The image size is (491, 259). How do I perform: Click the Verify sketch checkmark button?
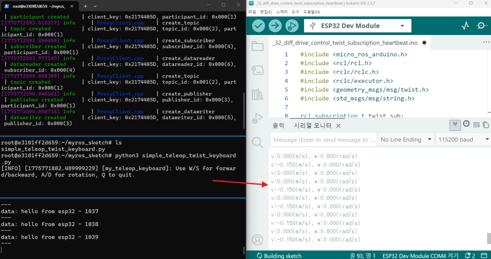point(259,26)
